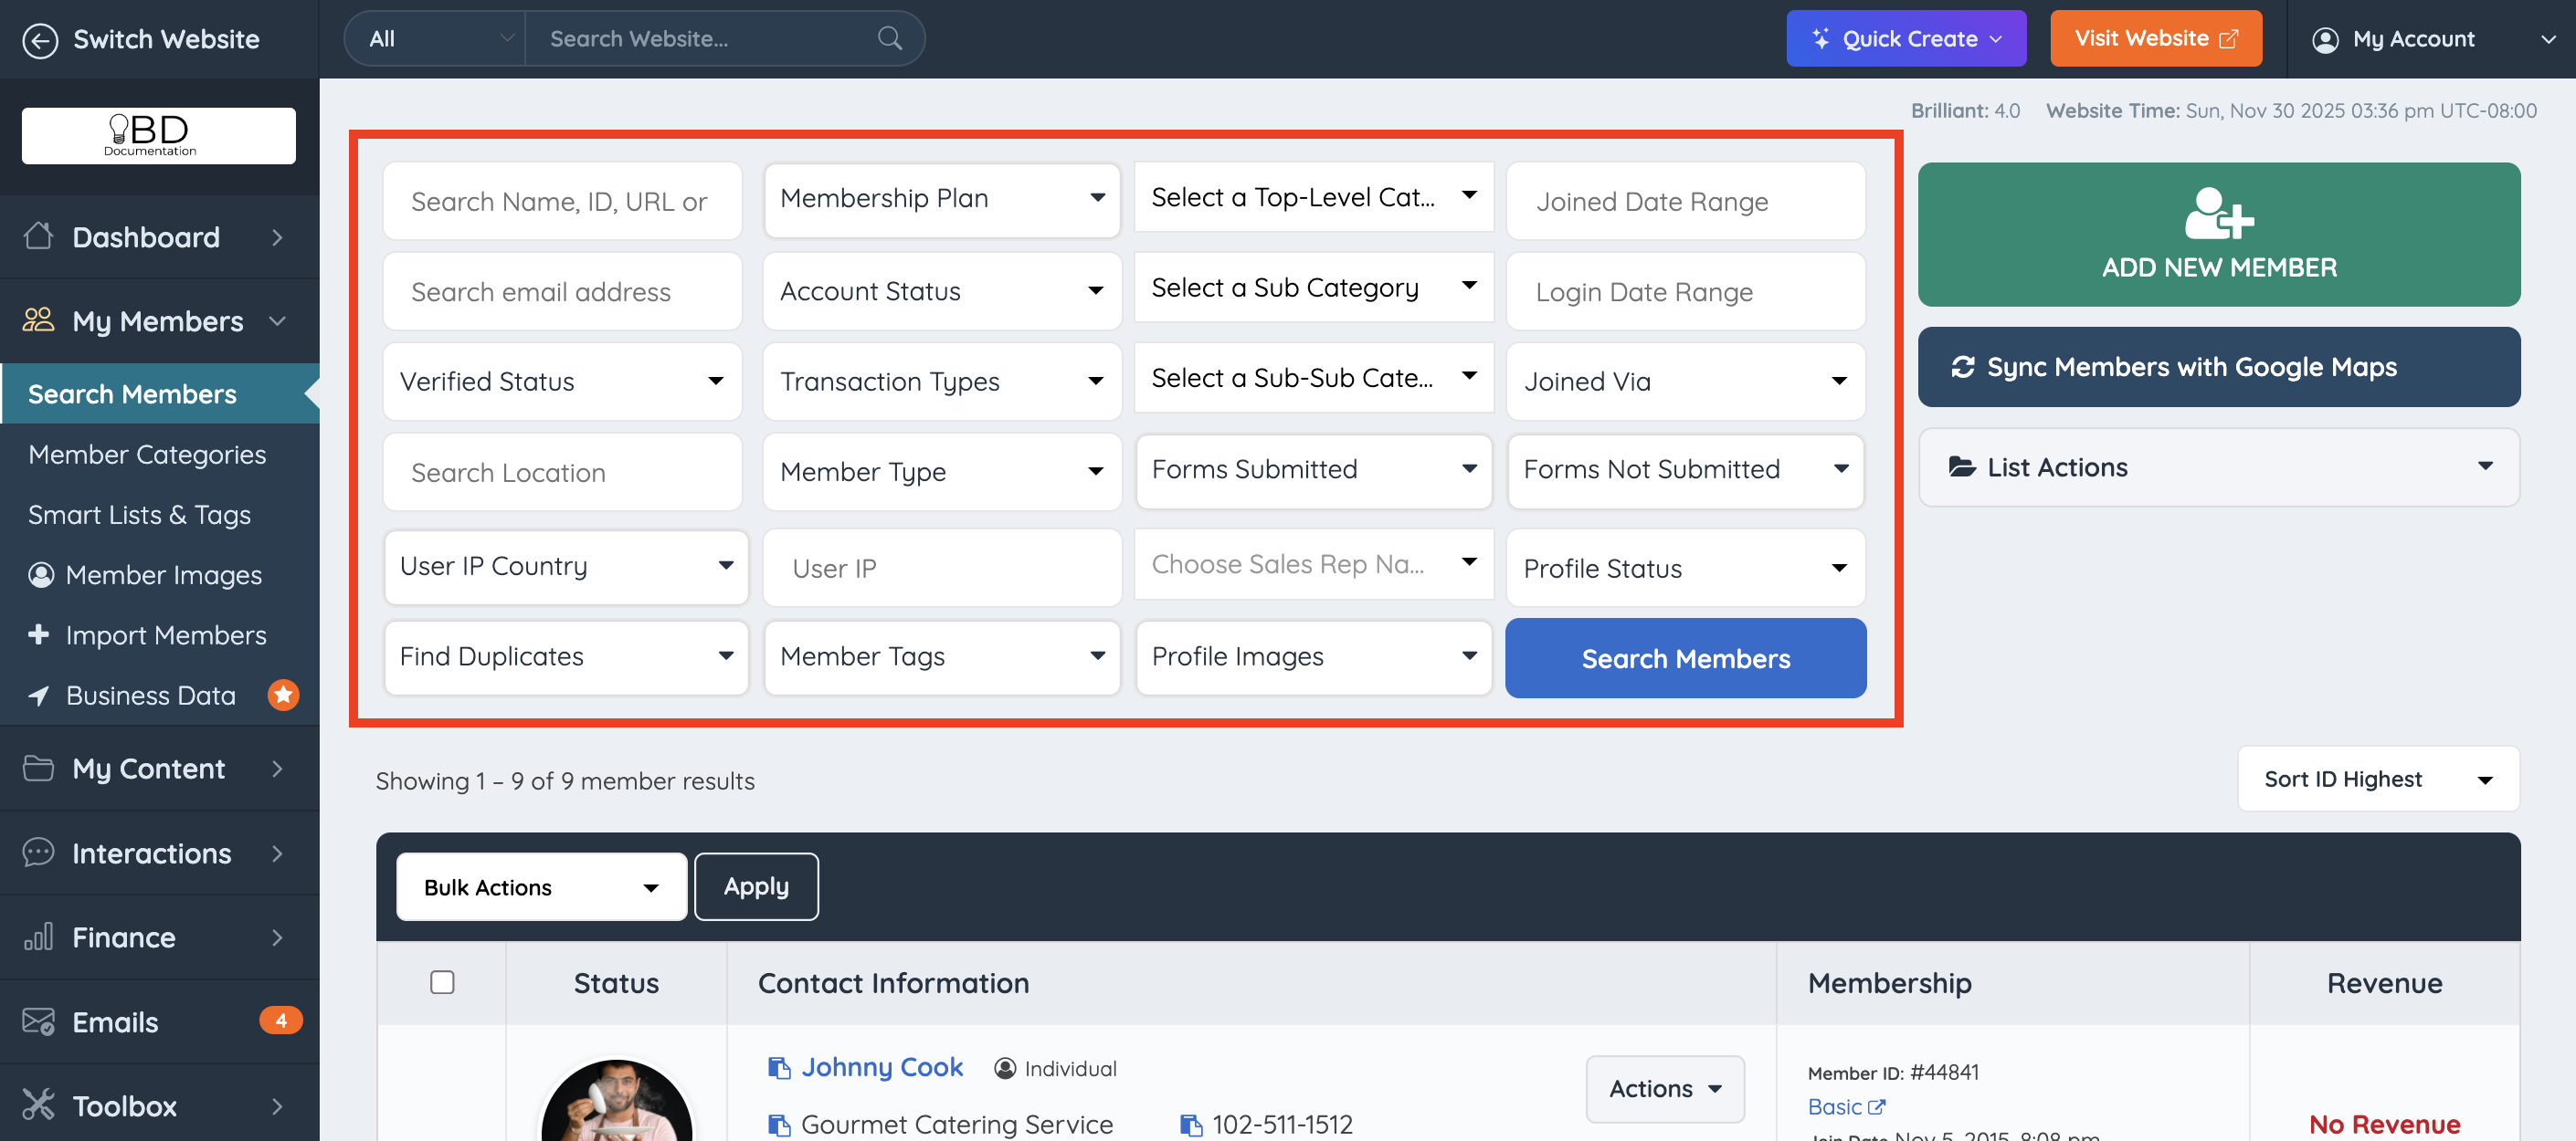2576x1141 pixels.
Task: Open the Bulk Actions dropdown
Action: pyautogui.click(x=541, y=887)
